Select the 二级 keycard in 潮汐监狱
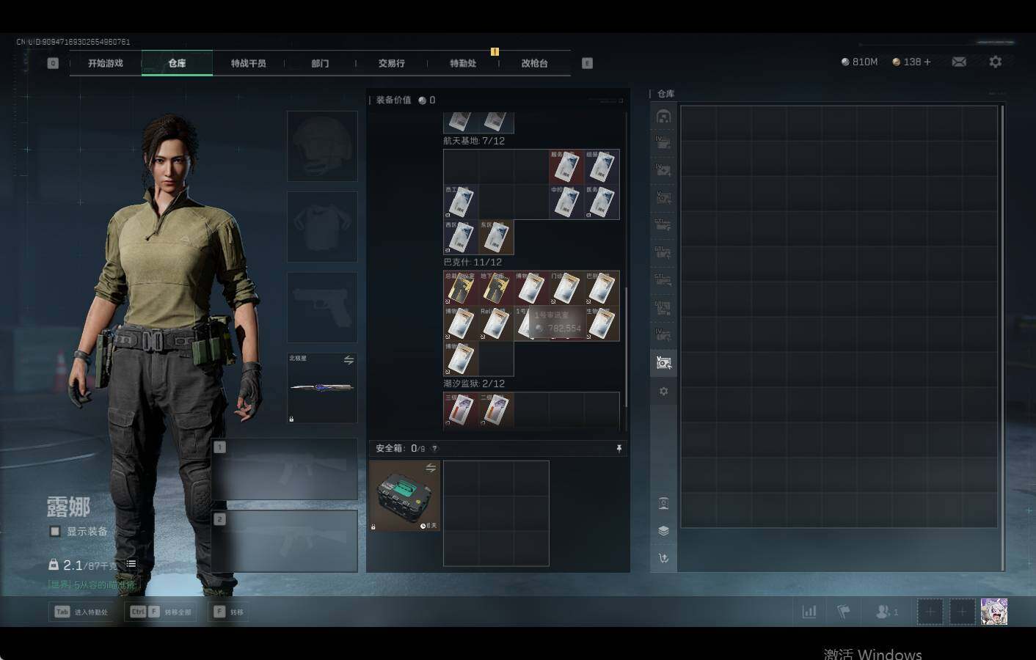The image size is (1036, 660). (x=496, y=410)
